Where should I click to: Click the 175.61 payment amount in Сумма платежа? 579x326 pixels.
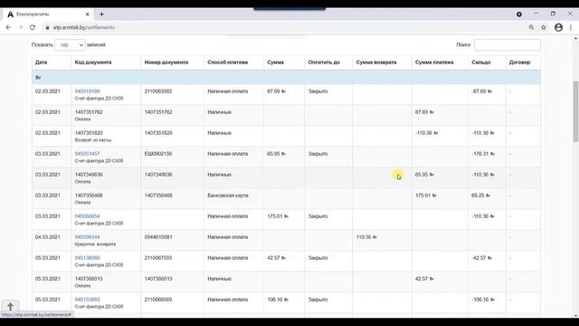click(426, 196)
